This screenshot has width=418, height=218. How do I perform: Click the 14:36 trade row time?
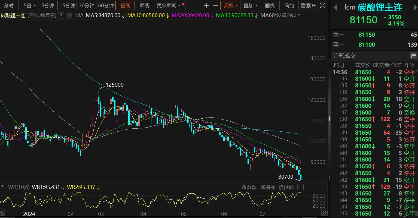pos(340,72)
